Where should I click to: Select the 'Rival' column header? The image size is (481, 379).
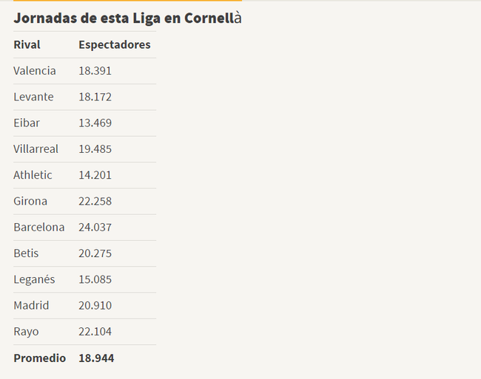(x=27, y=44)
